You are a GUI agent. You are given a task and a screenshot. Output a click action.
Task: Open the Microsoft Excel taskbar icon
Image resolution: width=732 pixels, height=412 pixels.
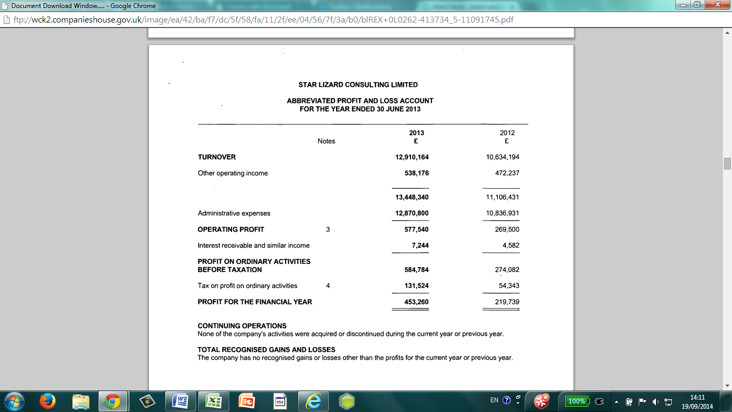[213, 401]
